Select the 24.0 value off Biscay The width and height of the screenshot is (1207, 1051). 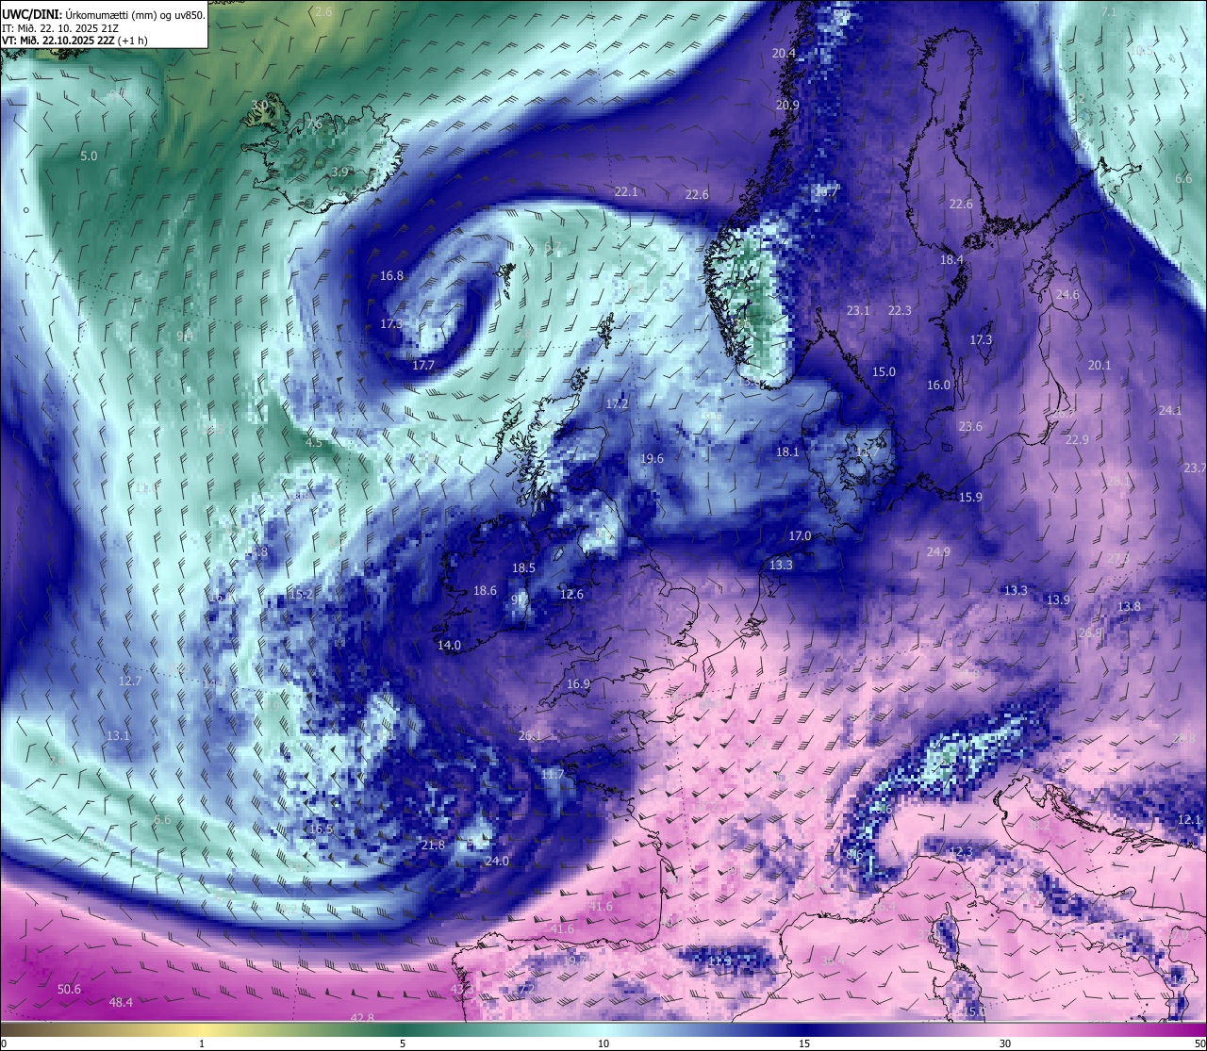[497, 861]
